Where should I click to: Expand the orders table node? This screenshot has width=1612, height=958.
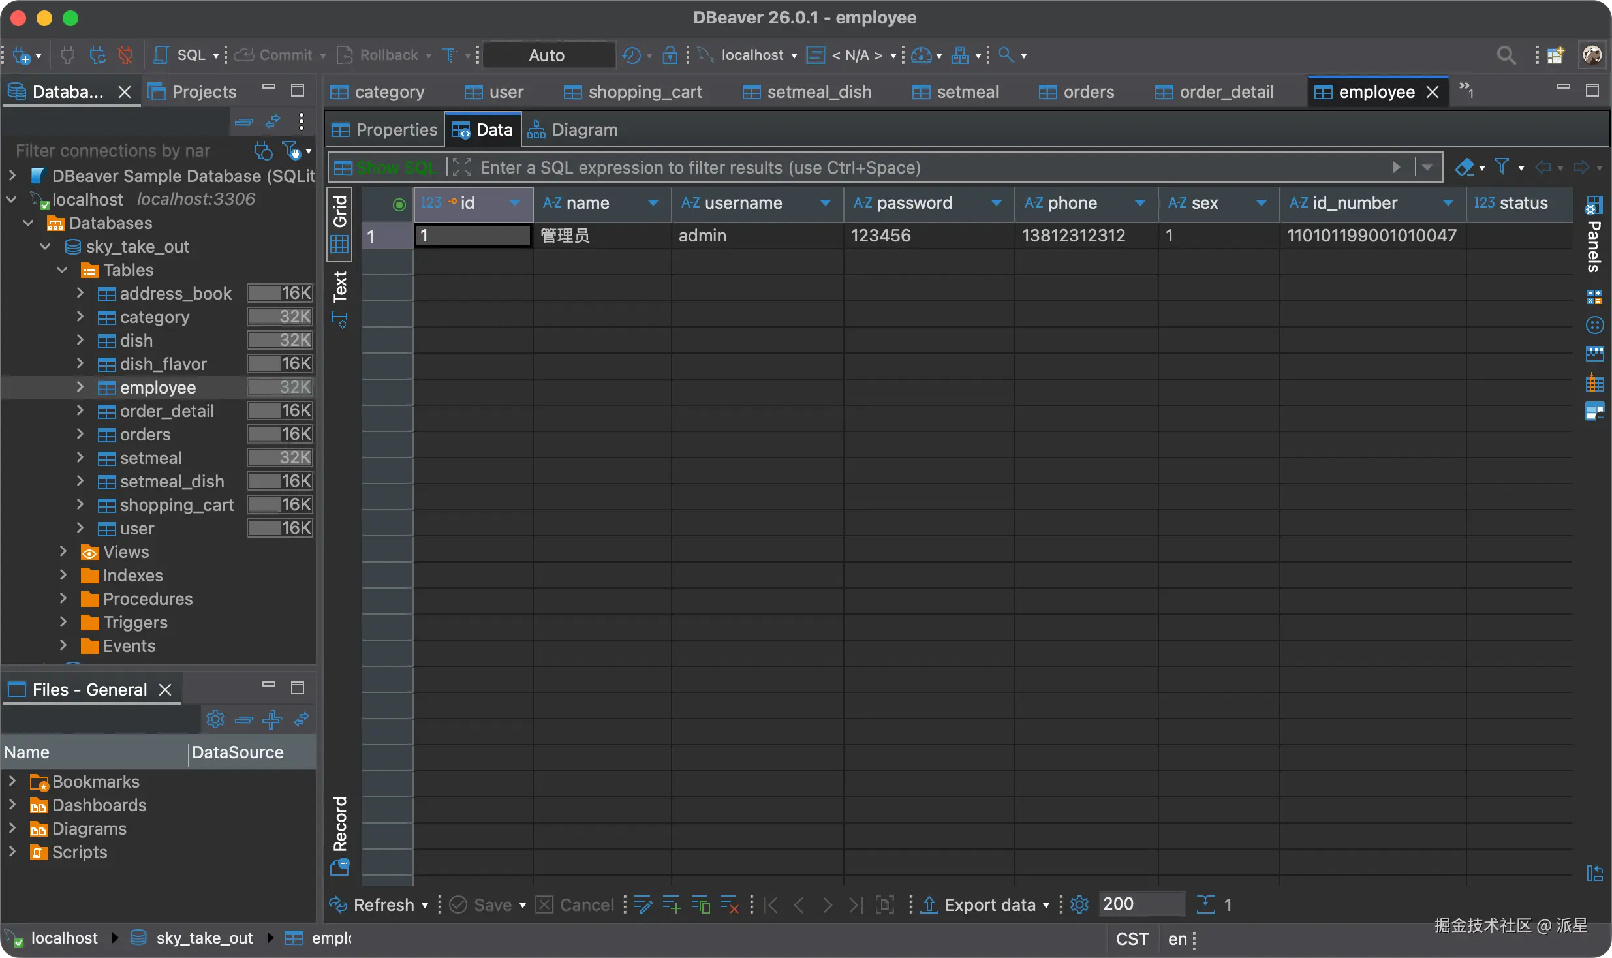tap(80, 434)
